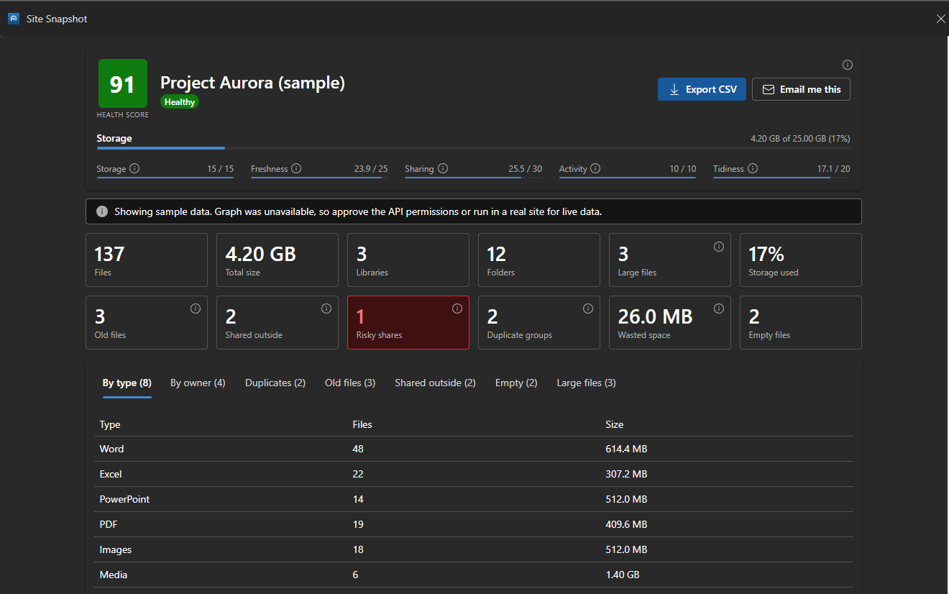Viewport: 949px width, 594px height.
Task: Go to the Shared outside (2) tab
Action: (435, 383)
